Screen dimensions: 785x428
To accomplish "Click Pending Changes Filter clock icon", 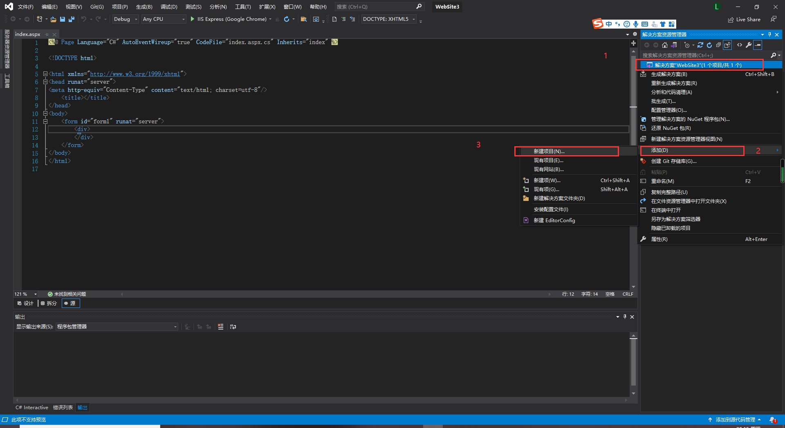I will click(687, 45).
